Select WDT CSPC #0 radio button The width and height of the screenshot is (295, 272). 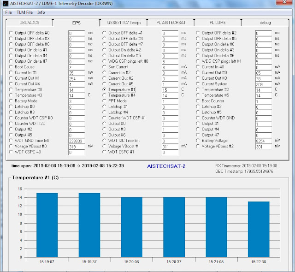pos(11,152)
